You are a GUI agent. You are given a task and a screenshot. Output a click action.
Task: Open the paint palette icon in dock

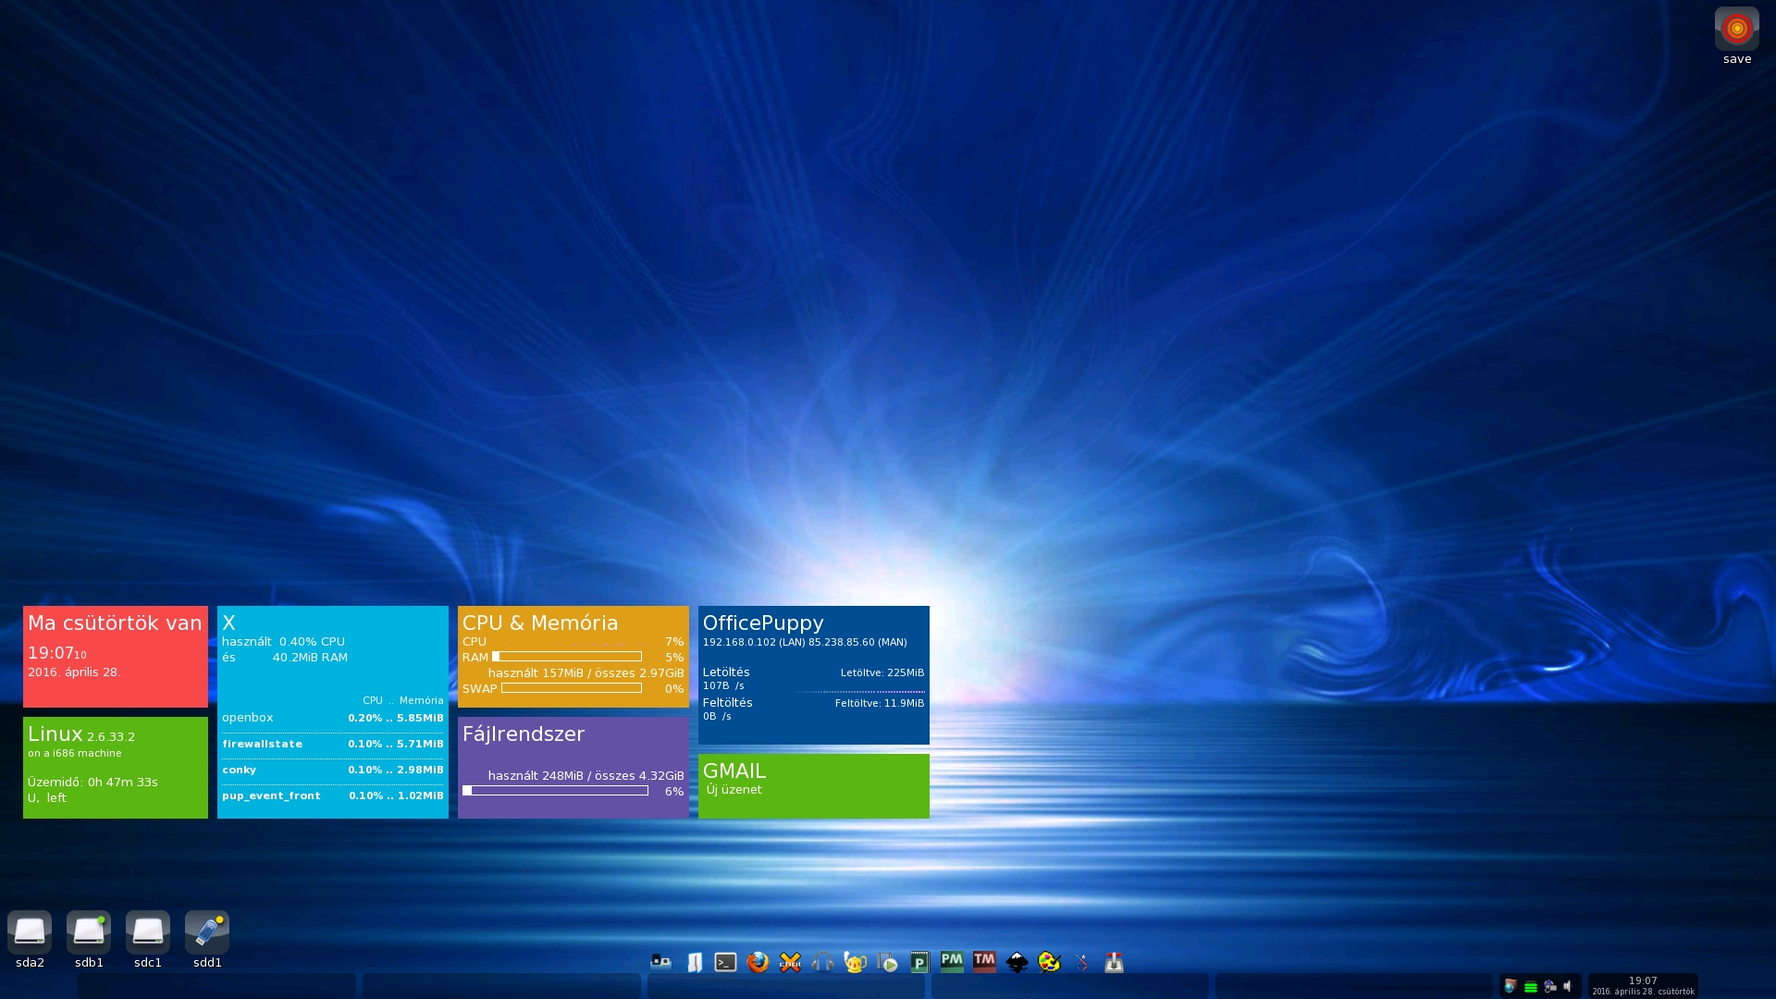point(1049,962)
